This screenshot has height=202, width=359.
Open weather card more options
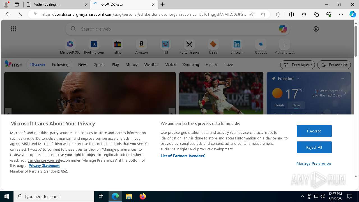click(342, 79)
